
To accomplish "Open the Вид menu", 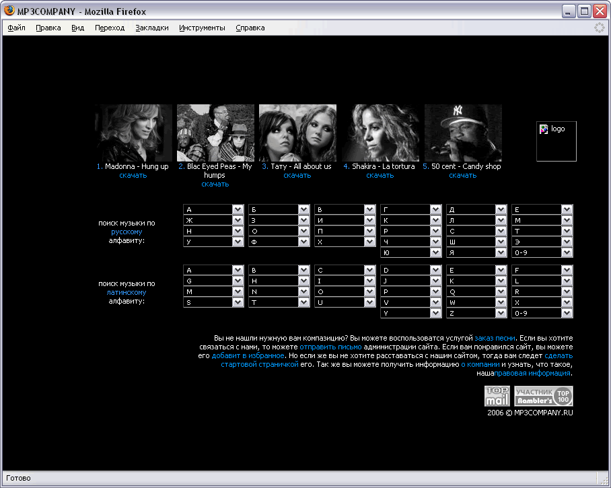I will point(78,28).
